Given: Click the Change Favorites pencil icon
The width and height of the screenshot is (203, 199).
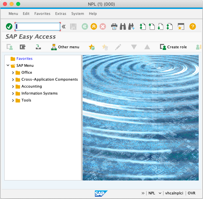Looking at the screenshot, I should pyautogui.click(x=118, y=47).
